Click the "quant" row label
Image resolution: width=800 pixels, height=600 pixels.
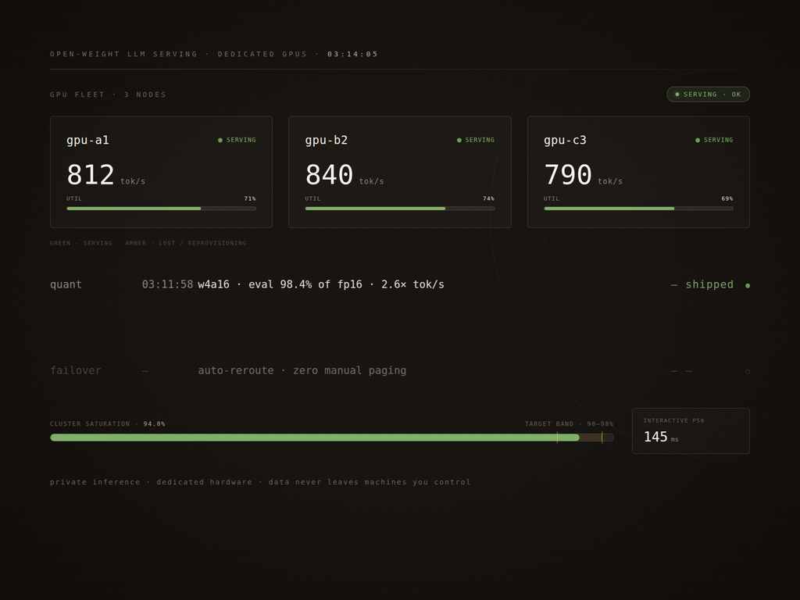tap(66, 284)
